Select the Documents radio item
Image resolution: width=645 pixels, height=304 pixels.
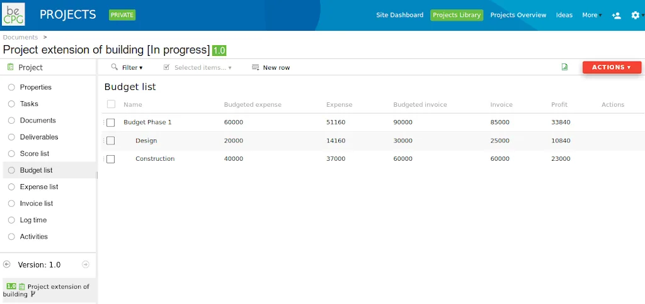click(11, 121)
